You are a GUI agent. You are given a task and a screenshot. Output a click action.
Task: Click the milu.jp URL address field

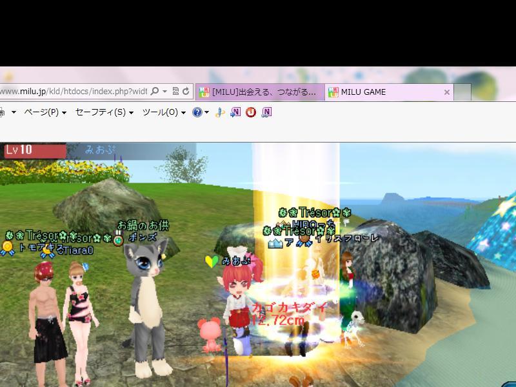71,92
